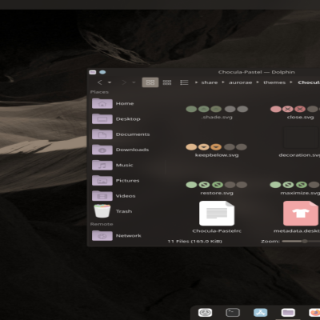Screen dimensions: 320x320
Task: Expand the arrow before themes breadcrumb
Action: pos(258,82)
